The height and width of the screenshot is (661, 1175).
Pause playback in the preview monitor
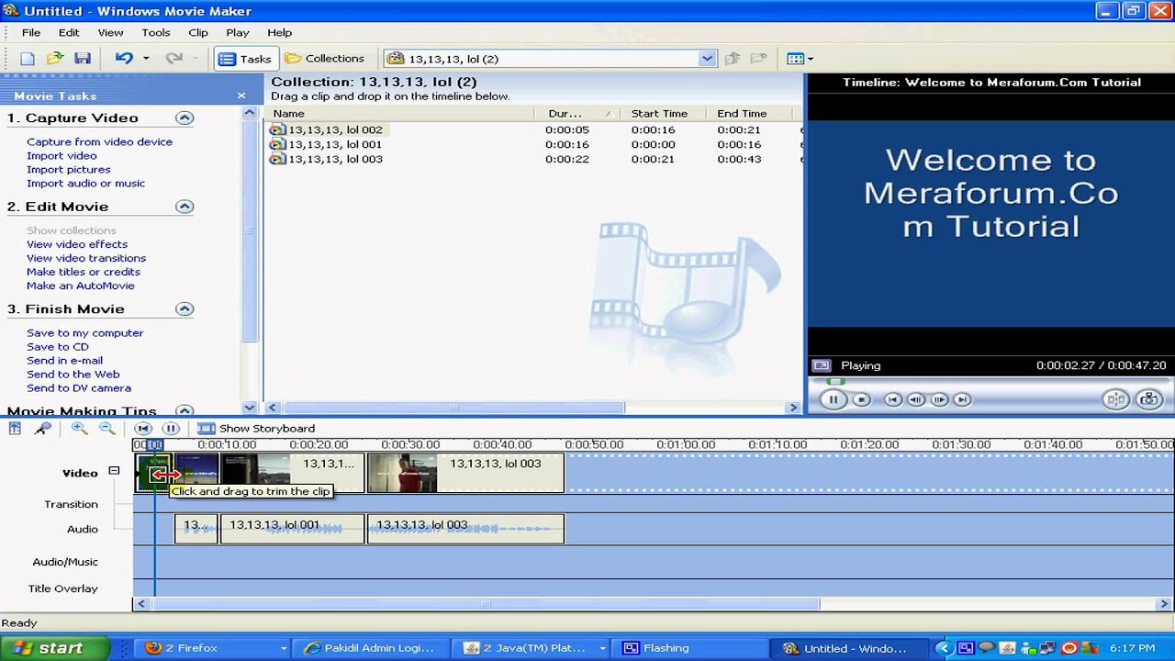(x=834, y=399)
